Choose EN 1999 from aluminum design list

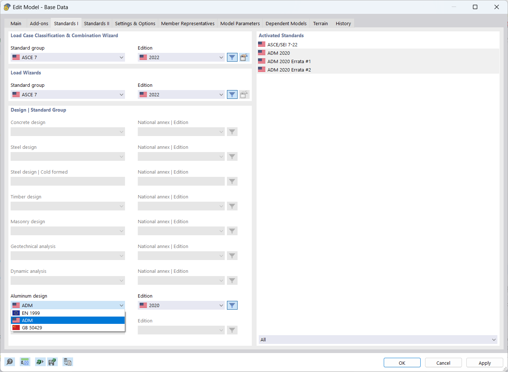click(68, 313)
